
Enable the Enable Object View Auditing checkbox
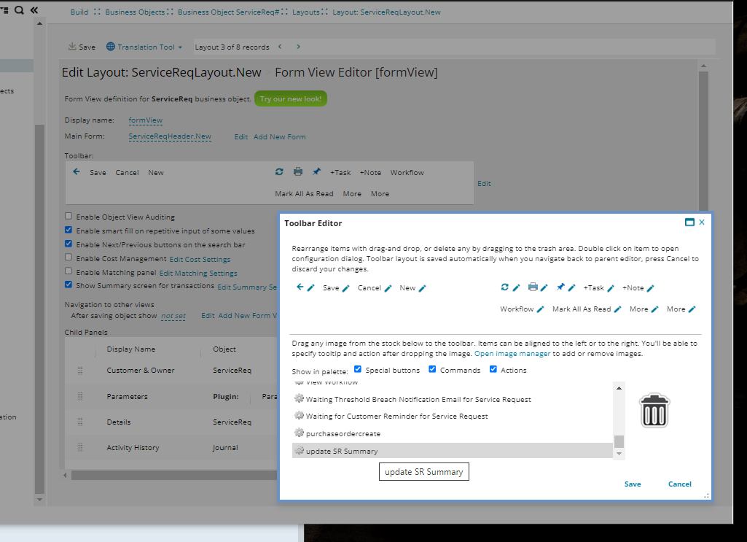69,216
